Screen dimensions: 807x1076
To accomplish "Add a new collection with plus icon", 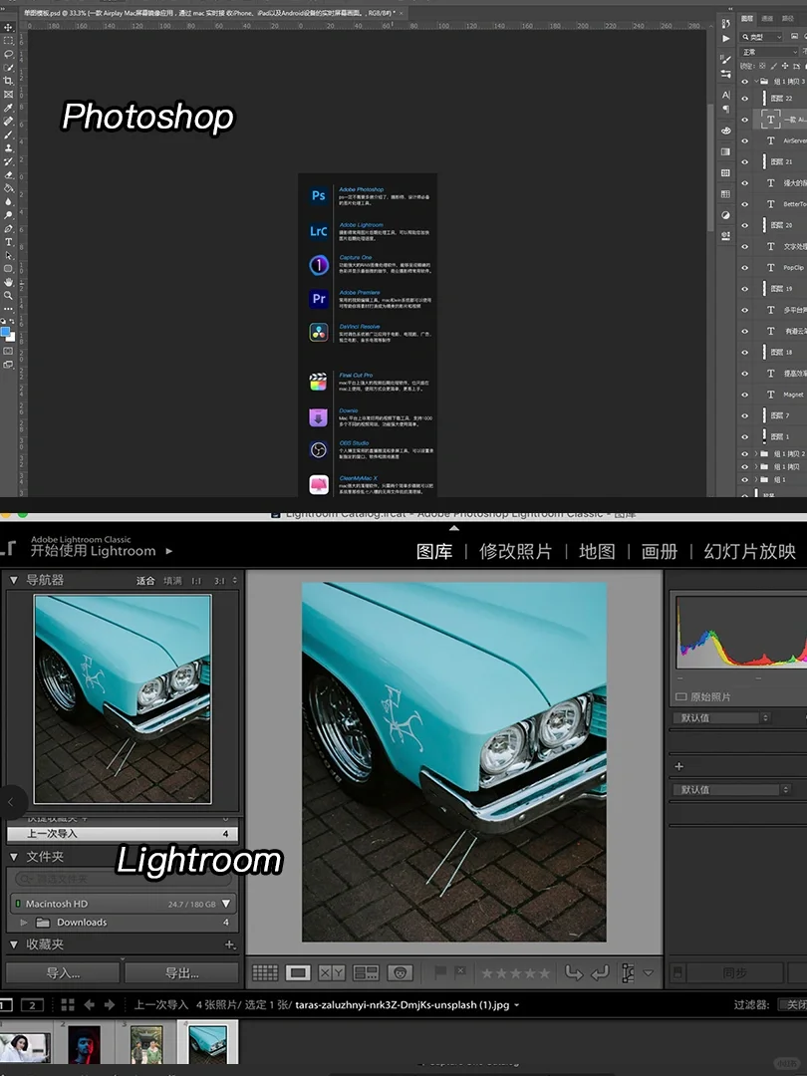I will point(230,944).
